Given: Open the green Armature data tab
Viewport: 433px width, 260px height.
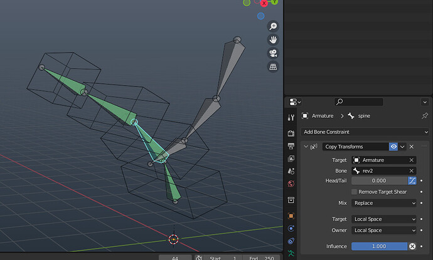Looking at the screenshot, I should pos(291,253).
